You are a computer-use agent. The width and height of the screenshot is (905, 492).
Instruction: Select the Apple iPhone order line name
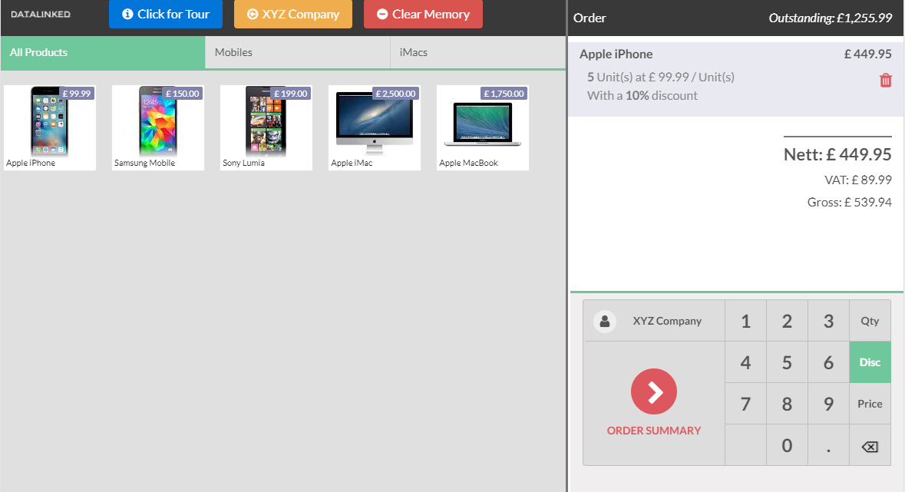click(x=616, y=54)
